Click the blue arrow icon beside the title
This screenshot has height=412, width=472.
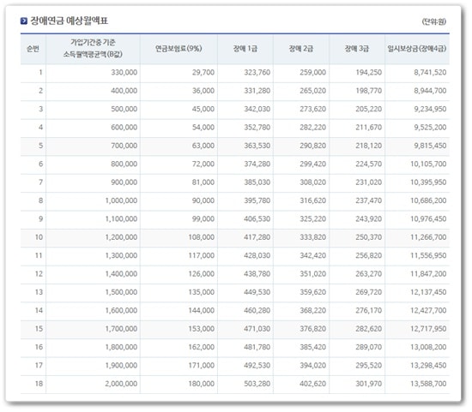pyautogui.click(x=24, y=21)
